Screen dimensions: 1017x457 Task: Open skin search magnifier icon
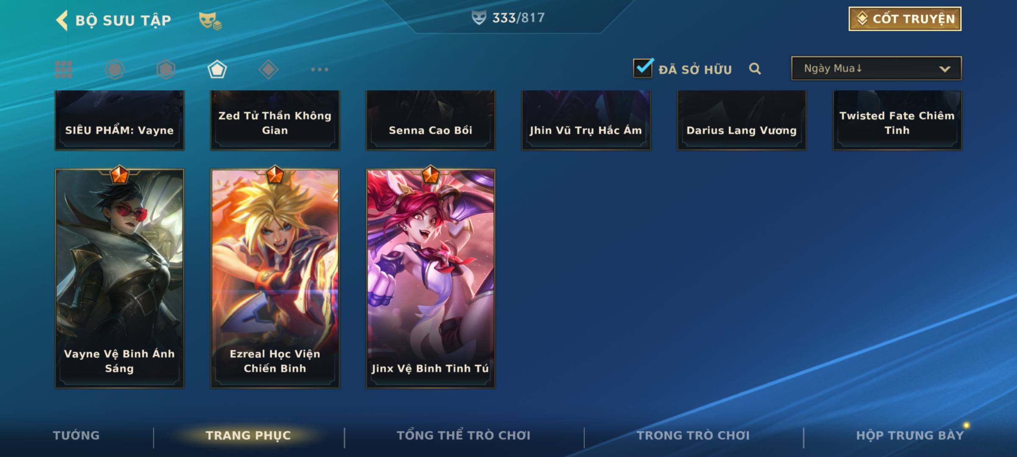coord(755,69)
